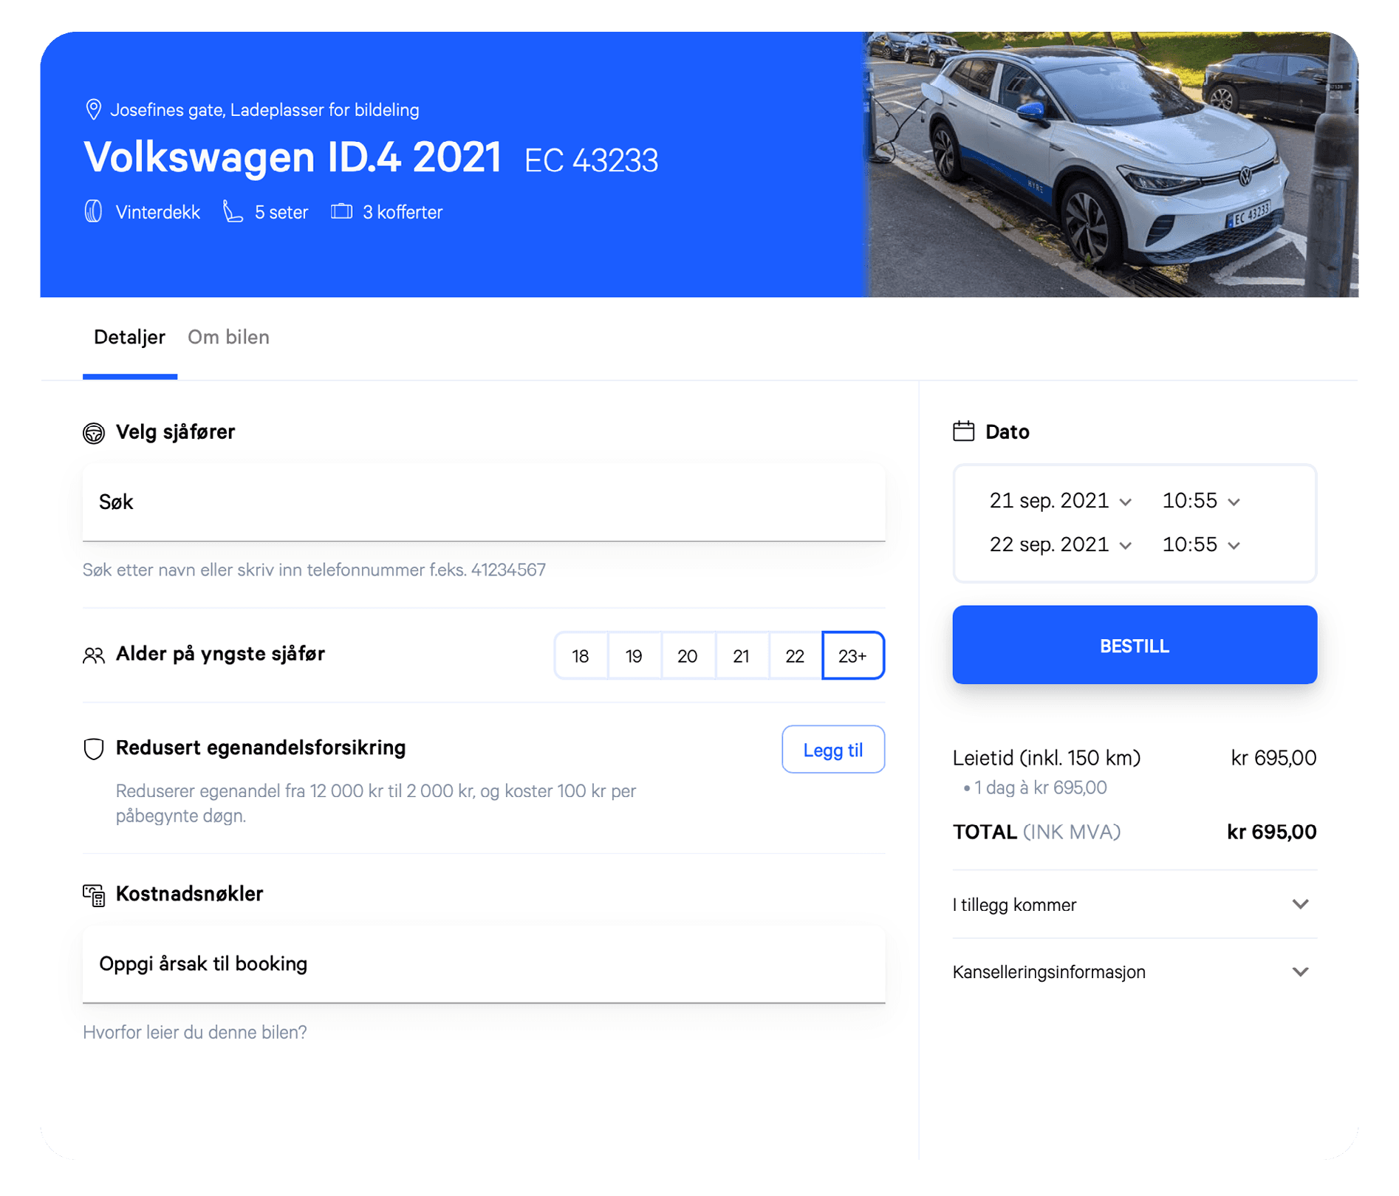Screen dimensions: 1399x1196
Task: Click the people icon by Alder på yngste sjåfør
Action: click(94, 655)
